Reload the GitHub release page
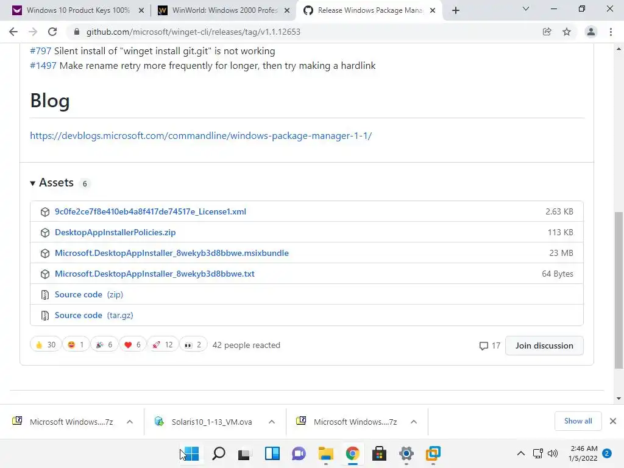The image size is (624, 468). tap(52, 32)
